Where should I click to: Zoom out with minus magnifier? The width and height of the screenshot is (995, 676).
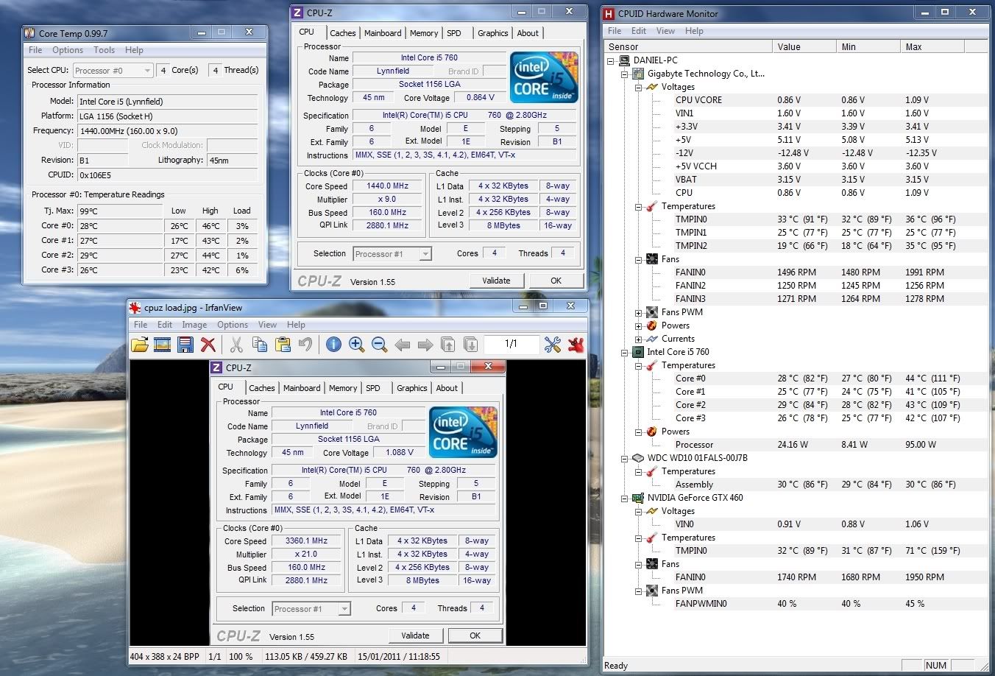pos(379,344)
